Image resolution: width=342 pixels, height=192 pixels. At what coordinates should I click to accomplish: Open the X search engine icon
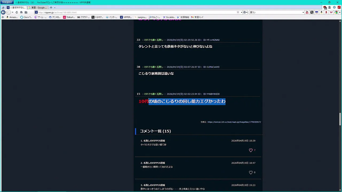click(x=312, y=12)
